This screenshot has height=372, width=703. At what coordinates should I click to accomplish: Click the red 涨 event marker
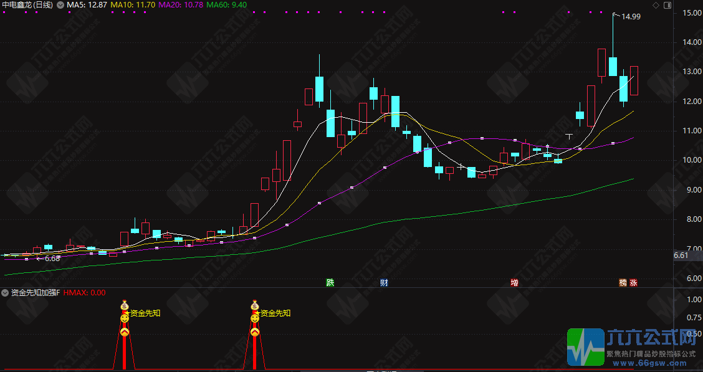tap(633, 282)
